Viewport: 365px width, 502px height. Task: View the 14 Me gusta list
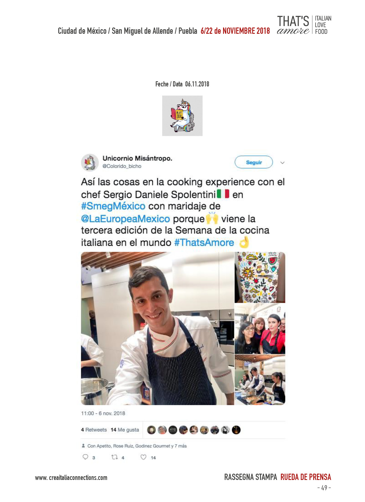125,430
